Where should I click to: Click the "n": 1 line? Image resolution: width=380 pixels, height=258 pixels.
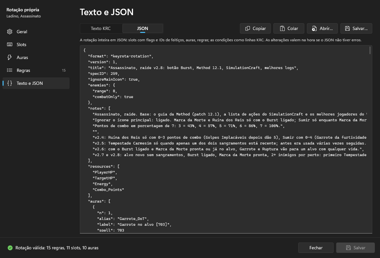(105, 213)
